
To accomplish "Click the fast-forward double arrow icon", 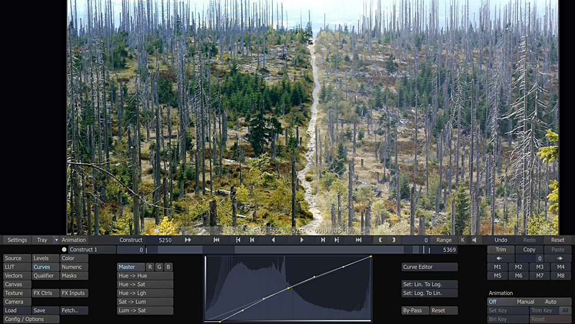I will point(188,240).
